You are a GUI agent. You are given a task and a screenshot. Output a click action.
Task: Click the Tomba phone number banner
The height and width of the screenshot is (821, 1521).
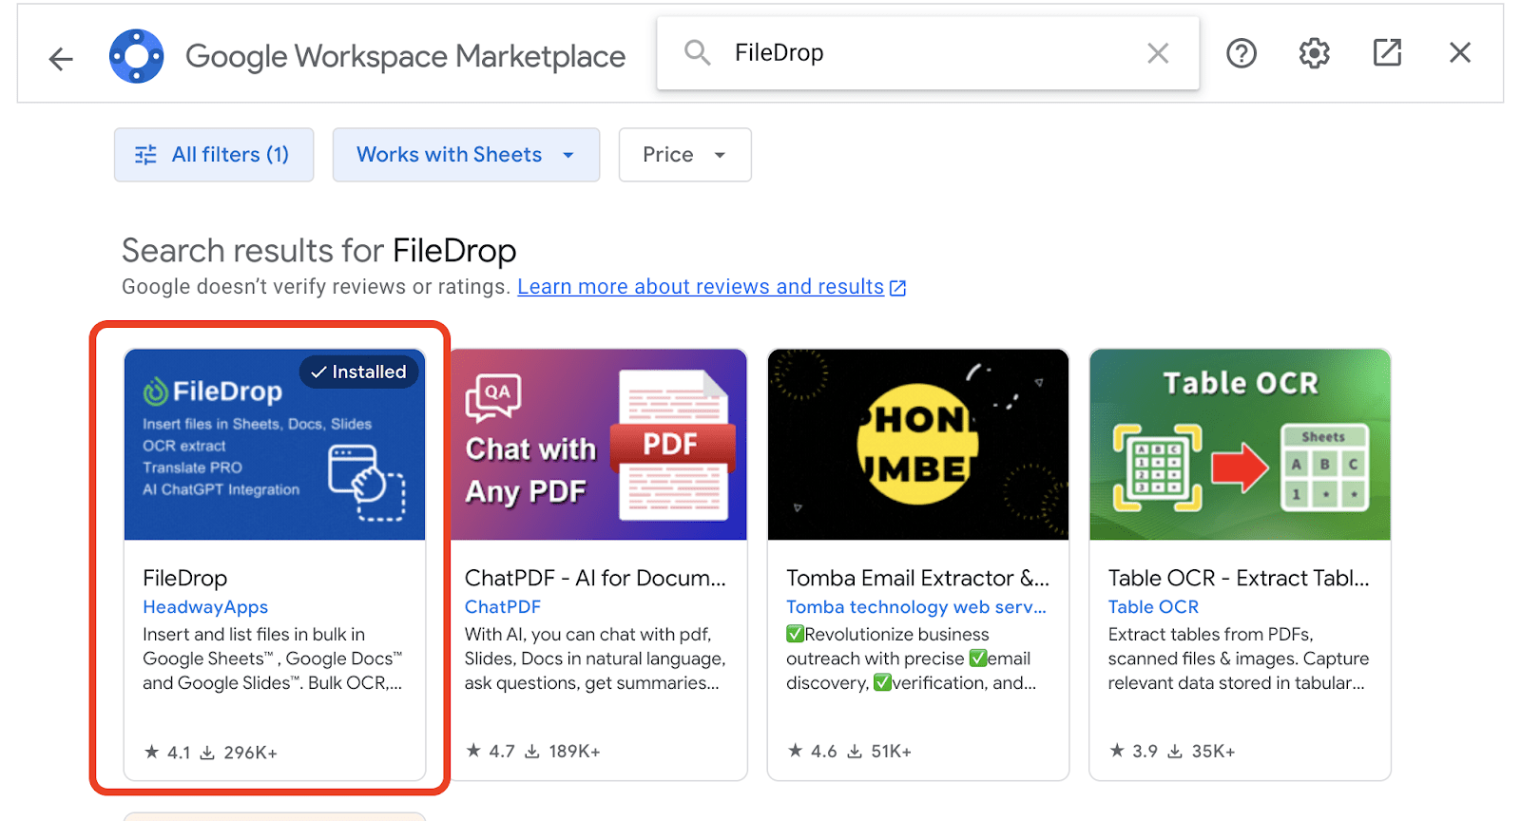tap(918, 445)
